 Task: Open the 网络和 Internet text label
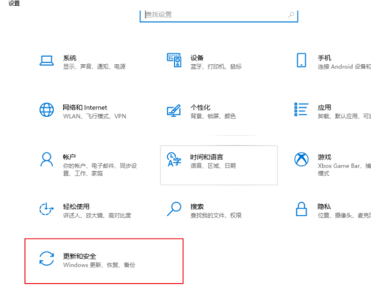pyautogui.click(x=85, y=107)
